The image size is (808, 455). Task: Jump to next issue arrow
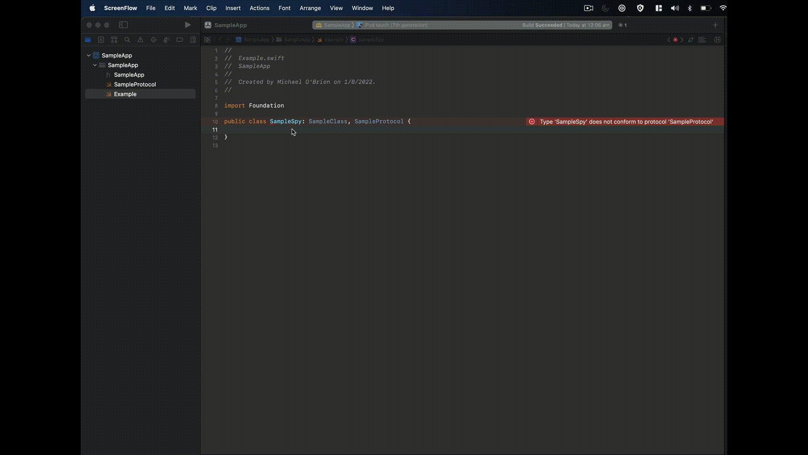(x=682, y=40)
